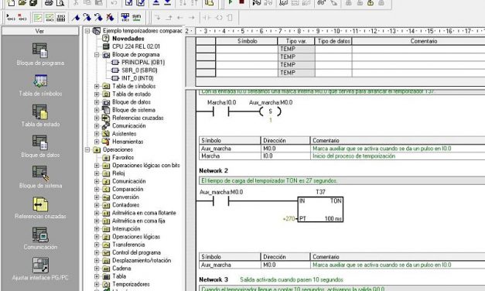Screen dimensions: 485x291
Task: Select Asistentes in project tree
Action: click(124, 133)
